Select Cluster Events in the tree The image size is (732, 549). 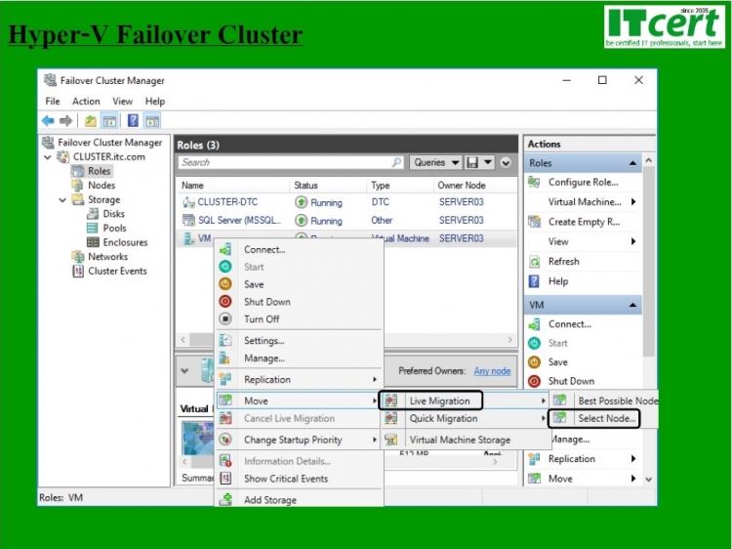(117, 271)
